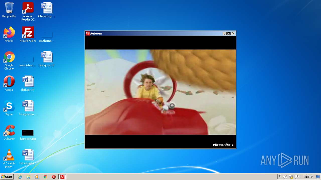This screenshot has width=321, height=180.
Task: Open Internet Explorer from taskbar
Action: (20, 177)
